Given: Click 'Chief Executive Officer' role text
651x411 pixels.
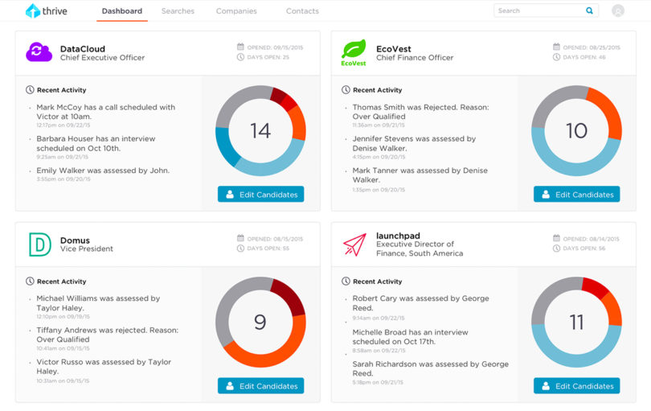Looking at the screenshot, I should pyautogui.click(x=102, y=58).
